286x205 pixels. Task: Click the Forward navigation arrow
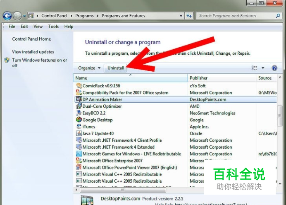pos(17,16)
